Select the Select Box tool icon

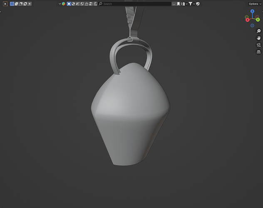click(x=5, y=4)
